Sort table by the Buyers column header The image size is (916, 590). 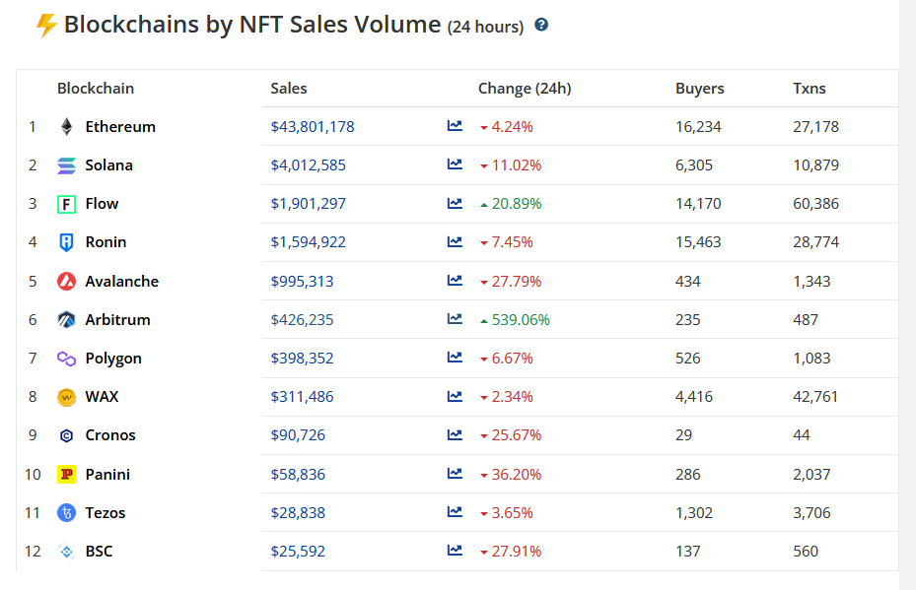(x=699, y=88)
